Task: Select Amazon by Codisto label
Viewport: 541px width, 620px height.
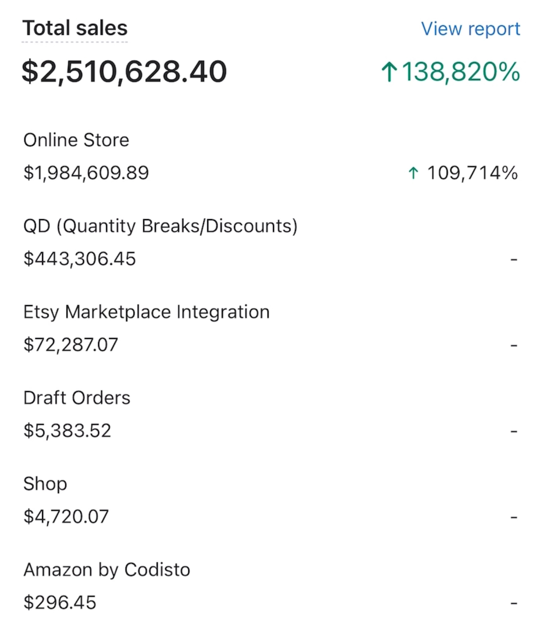Action: tap(107, 570)
